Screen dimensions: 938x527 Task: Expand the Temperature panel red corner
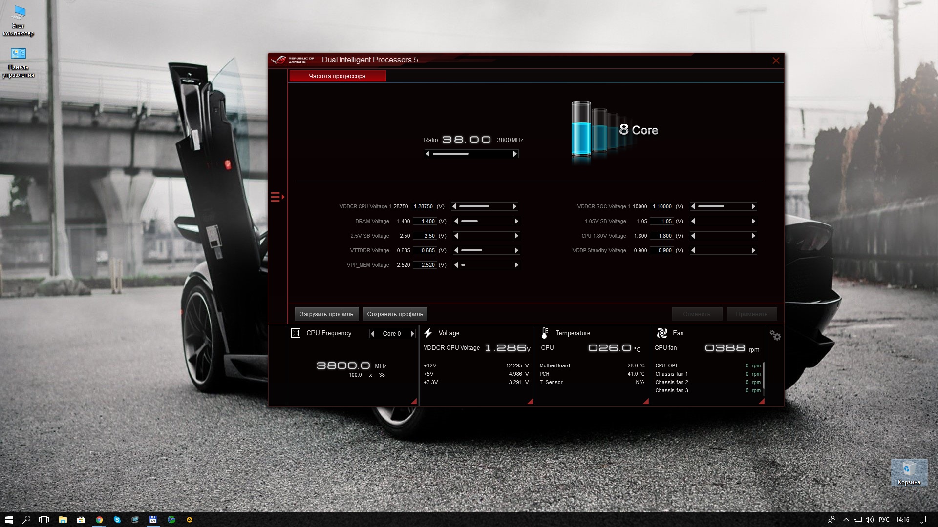[x=646, y=401]
